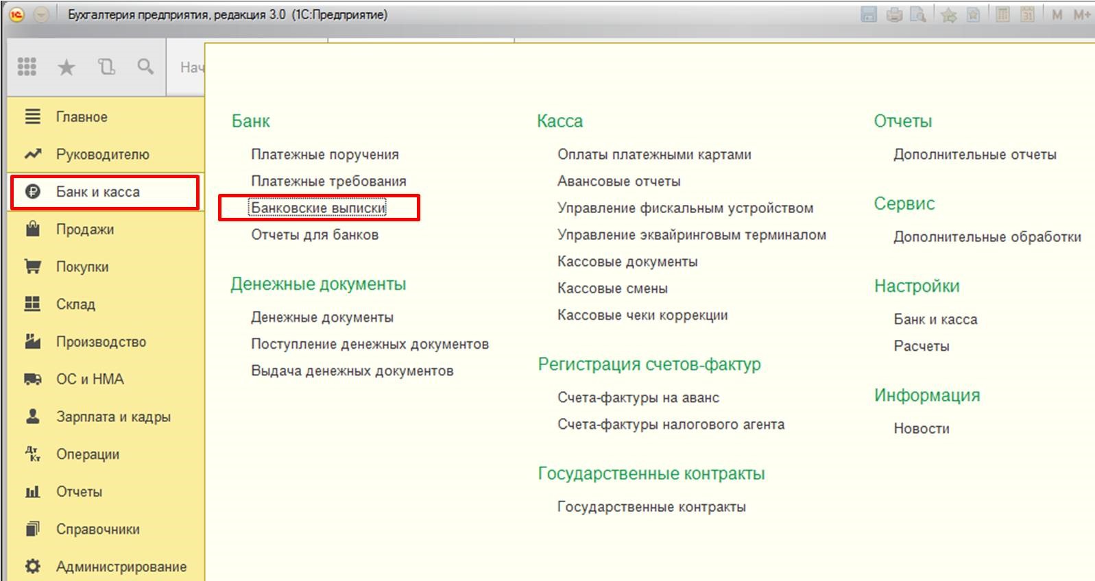The height and width of the screenshot is (581, 1095).
Task: Click the print preview icon
Action: [x=917, y=14]
